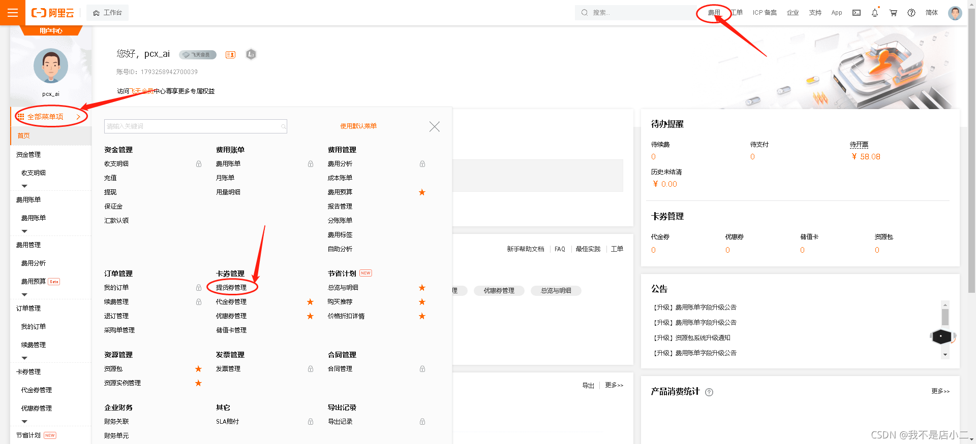
Task: Open the shopping cart
Action: click(893, 13)
